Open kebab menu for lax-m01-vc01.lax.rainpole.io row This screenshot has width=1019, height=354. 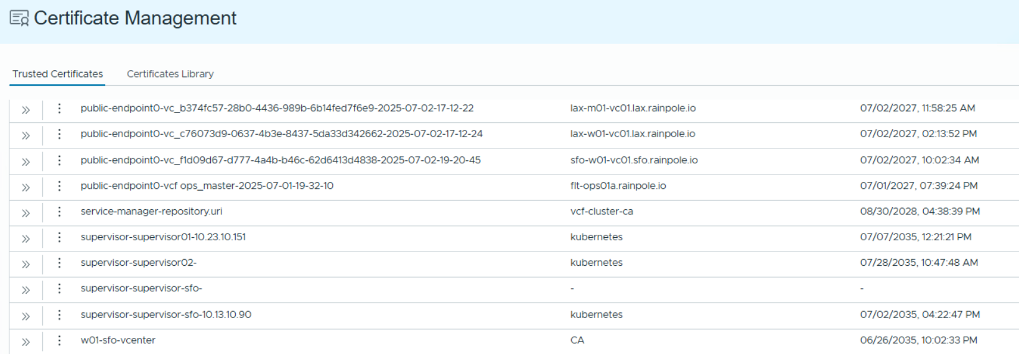tap(59, 108)
